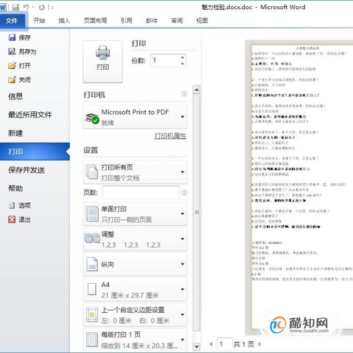Click the 打开 folder icon in sidebar

12,66
